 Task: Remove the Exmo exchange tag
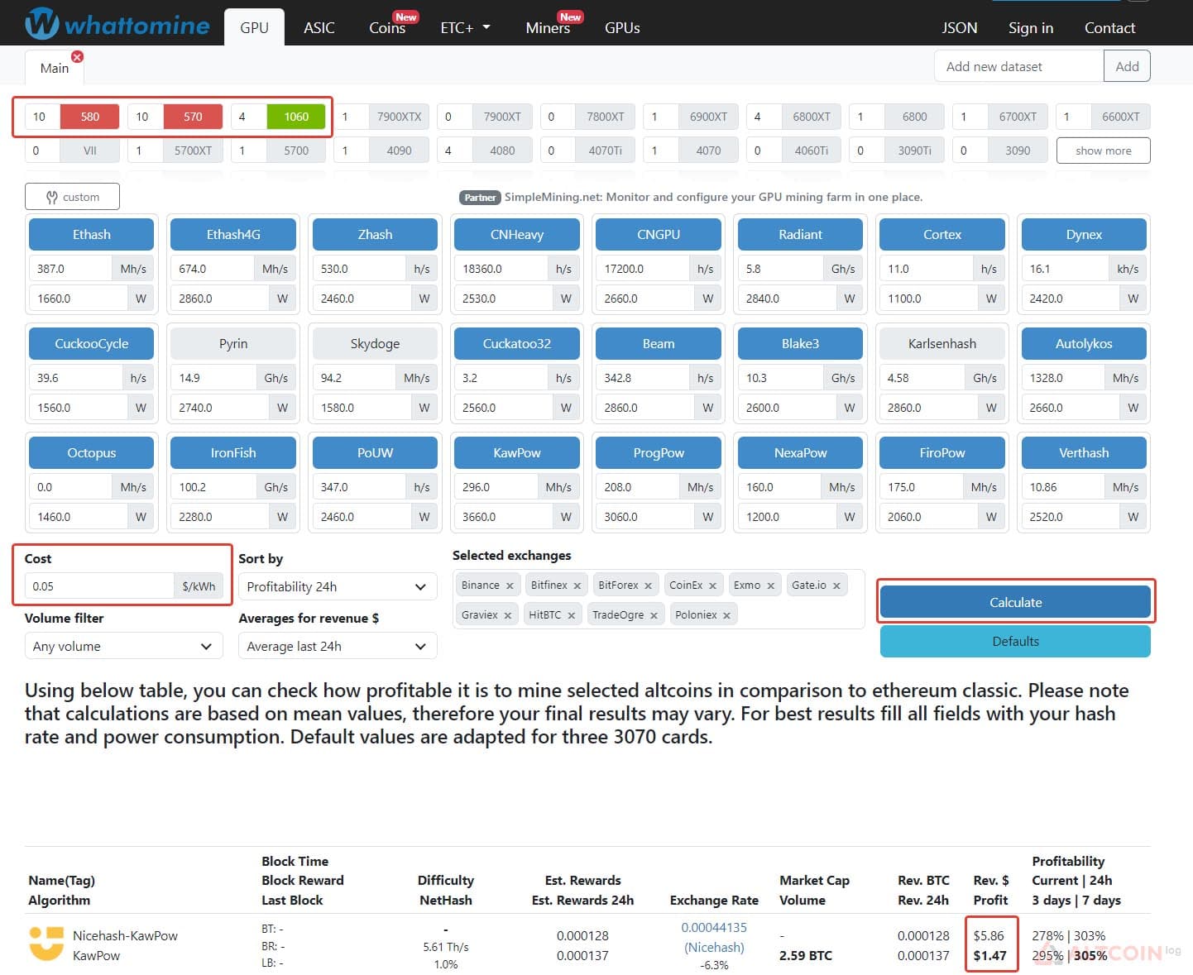[x=770, y=585]
